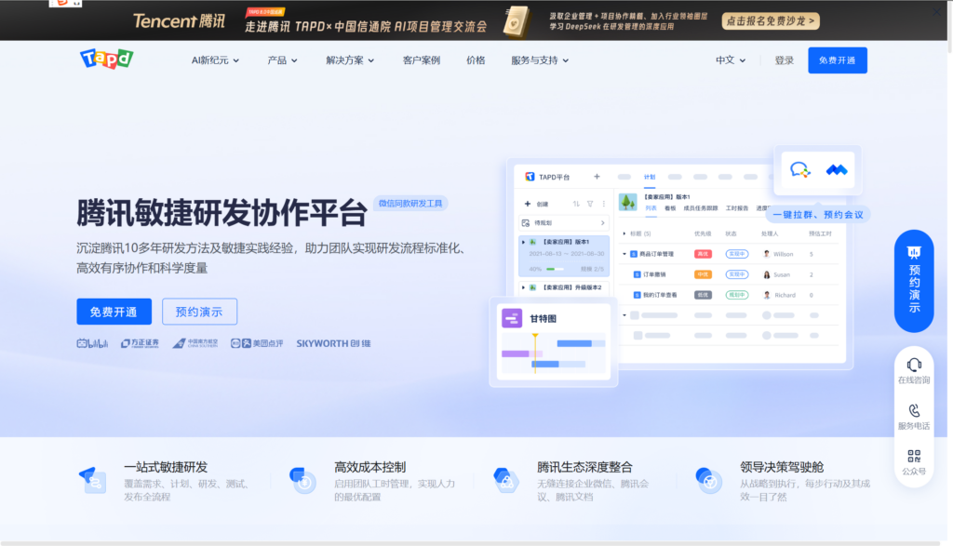Click the filter funnel icon in preview
Image resolution: width=953 pixels, height=546 pixels.
[x=590, y=204]
